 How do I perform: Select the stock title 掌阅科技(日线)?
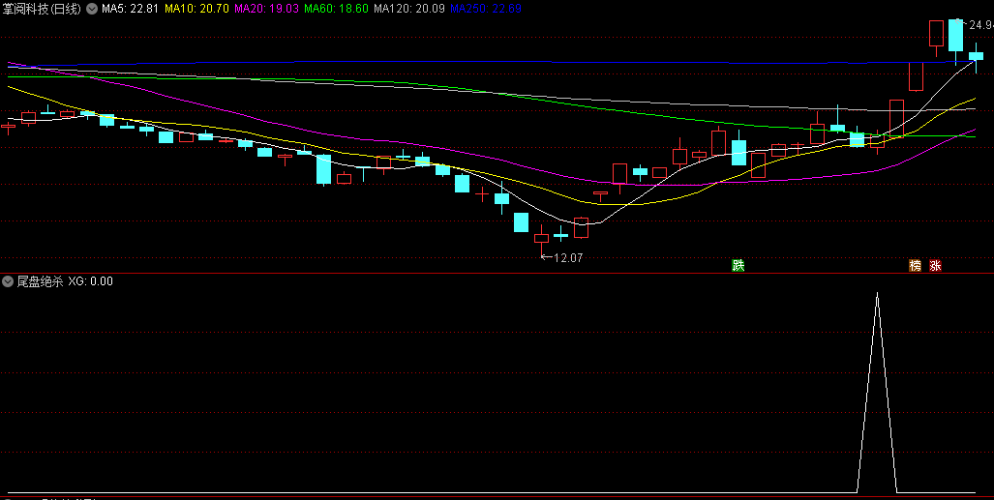click(x=43, y=9)
